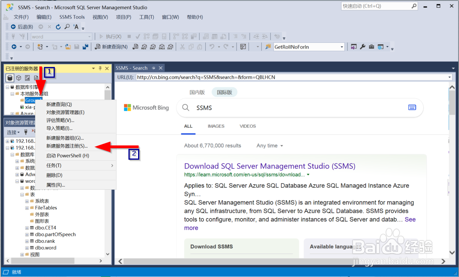Select Analysis Services cube icon
Image resolution: width=459 pixels, height=277 pixels.
click(x=19, y=78)
